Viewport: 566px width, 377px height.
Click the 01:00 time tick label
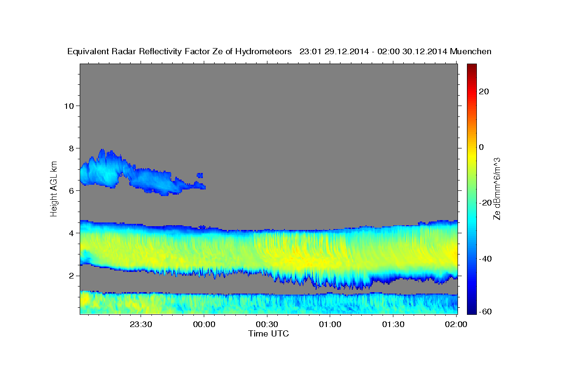(x=330, y=324)
